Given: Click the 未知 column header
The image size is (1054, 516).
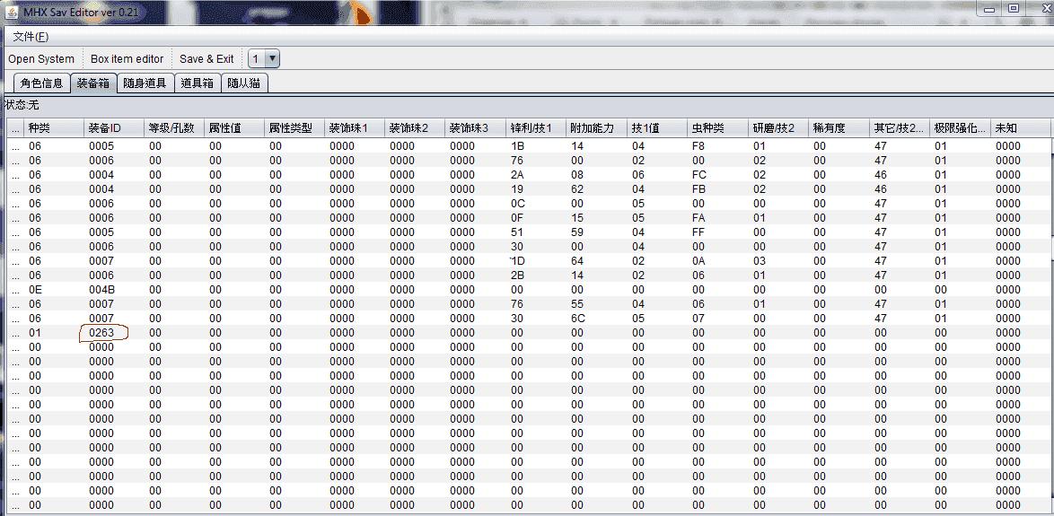Looking at the screenshot, I should point(1021,127).
